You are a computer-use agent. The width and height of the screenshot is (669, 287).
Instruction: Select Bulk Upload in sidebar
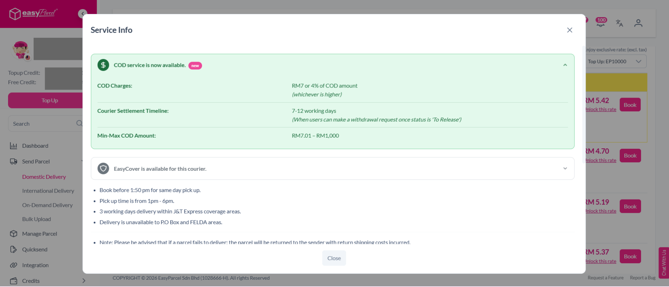tap(36, 219)
